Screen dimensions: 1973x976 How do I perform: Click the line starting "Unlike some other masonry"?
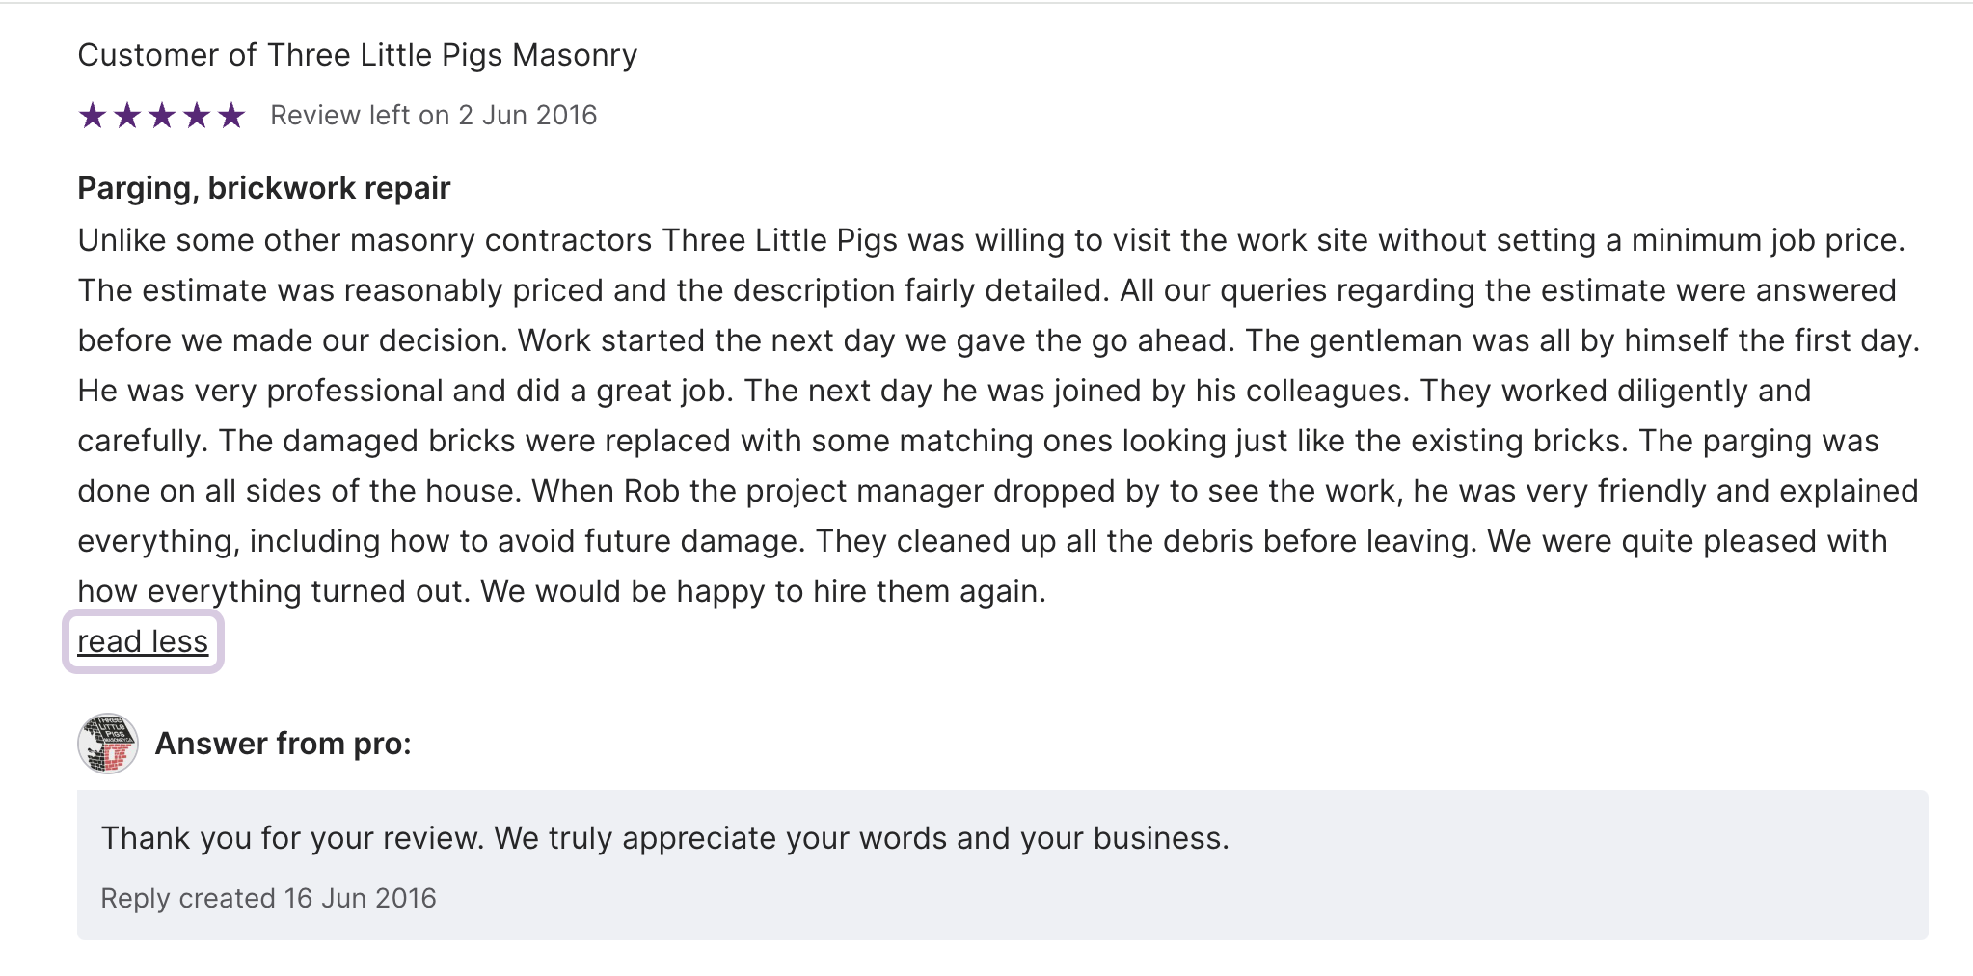coord(990,240)
